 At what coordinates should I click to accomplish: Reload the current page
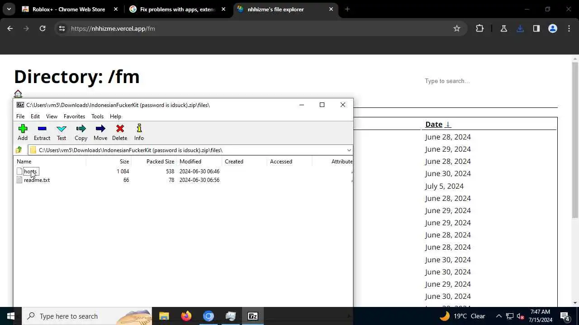[43, 28]
